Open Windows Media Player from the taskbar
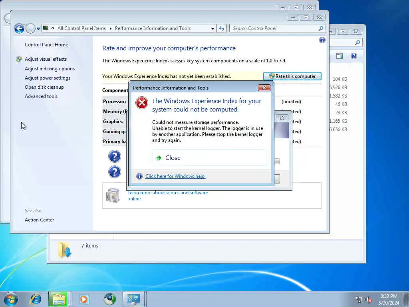This screenshot has height=307, width=409. (84, 299)
